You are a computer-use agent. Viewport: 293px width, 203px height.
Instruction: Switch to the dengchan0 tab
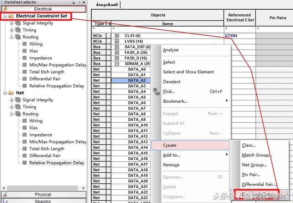coord(107,4)
